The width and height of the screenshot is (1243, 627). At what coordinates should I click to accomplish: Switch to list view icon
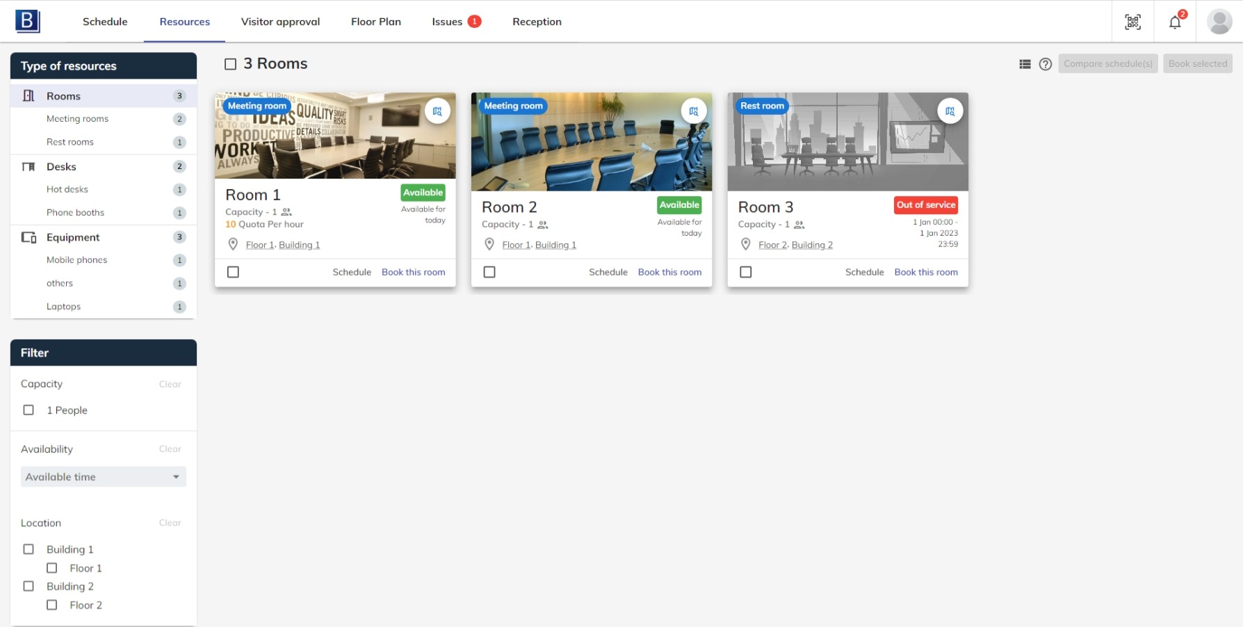click(1025, 64)
